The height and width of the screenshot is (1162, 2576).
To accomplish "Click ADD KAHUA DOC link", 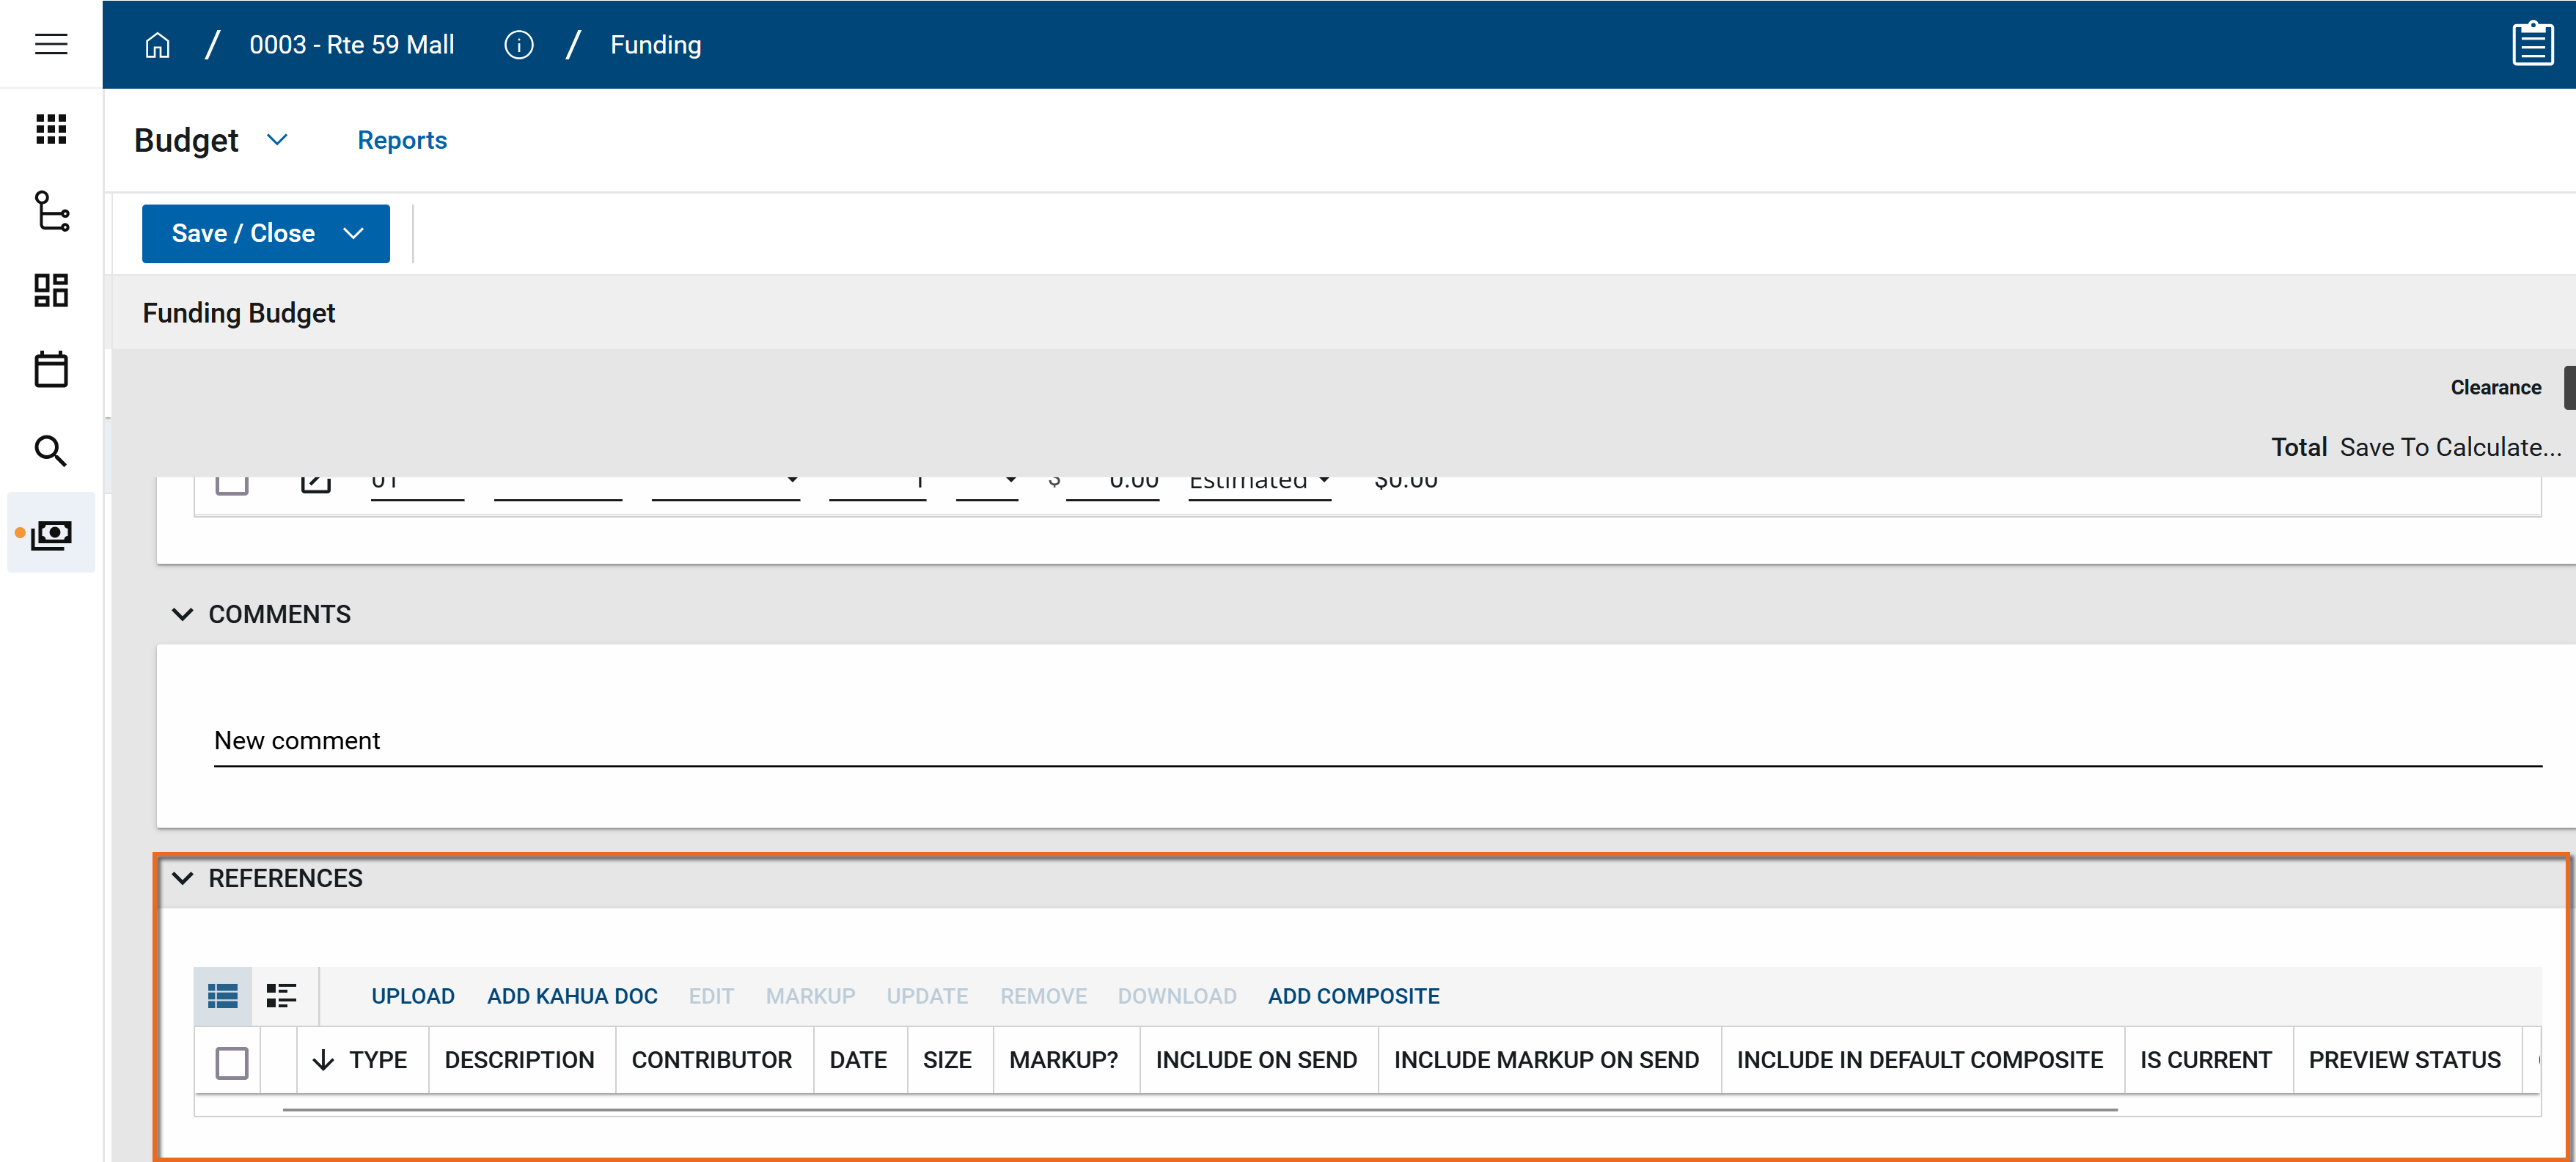I will point(572,996).
